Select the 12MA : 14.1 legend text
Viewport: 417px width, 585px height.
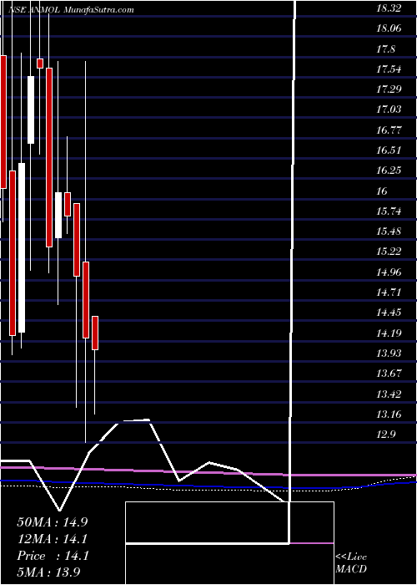[53, 539]
